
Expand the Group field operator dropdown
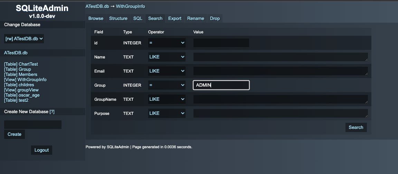pos(167,85)
